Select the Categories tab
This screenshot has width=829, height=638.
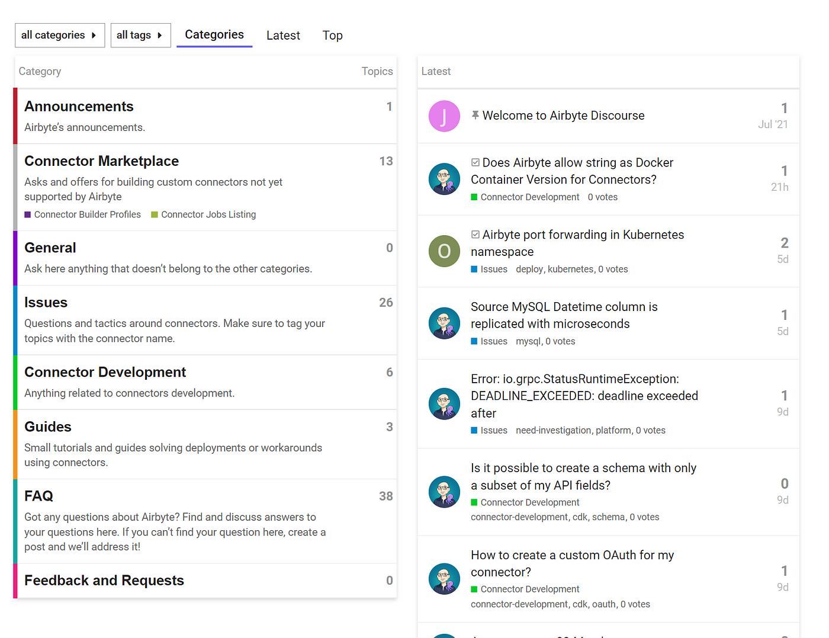pos(214,35)
